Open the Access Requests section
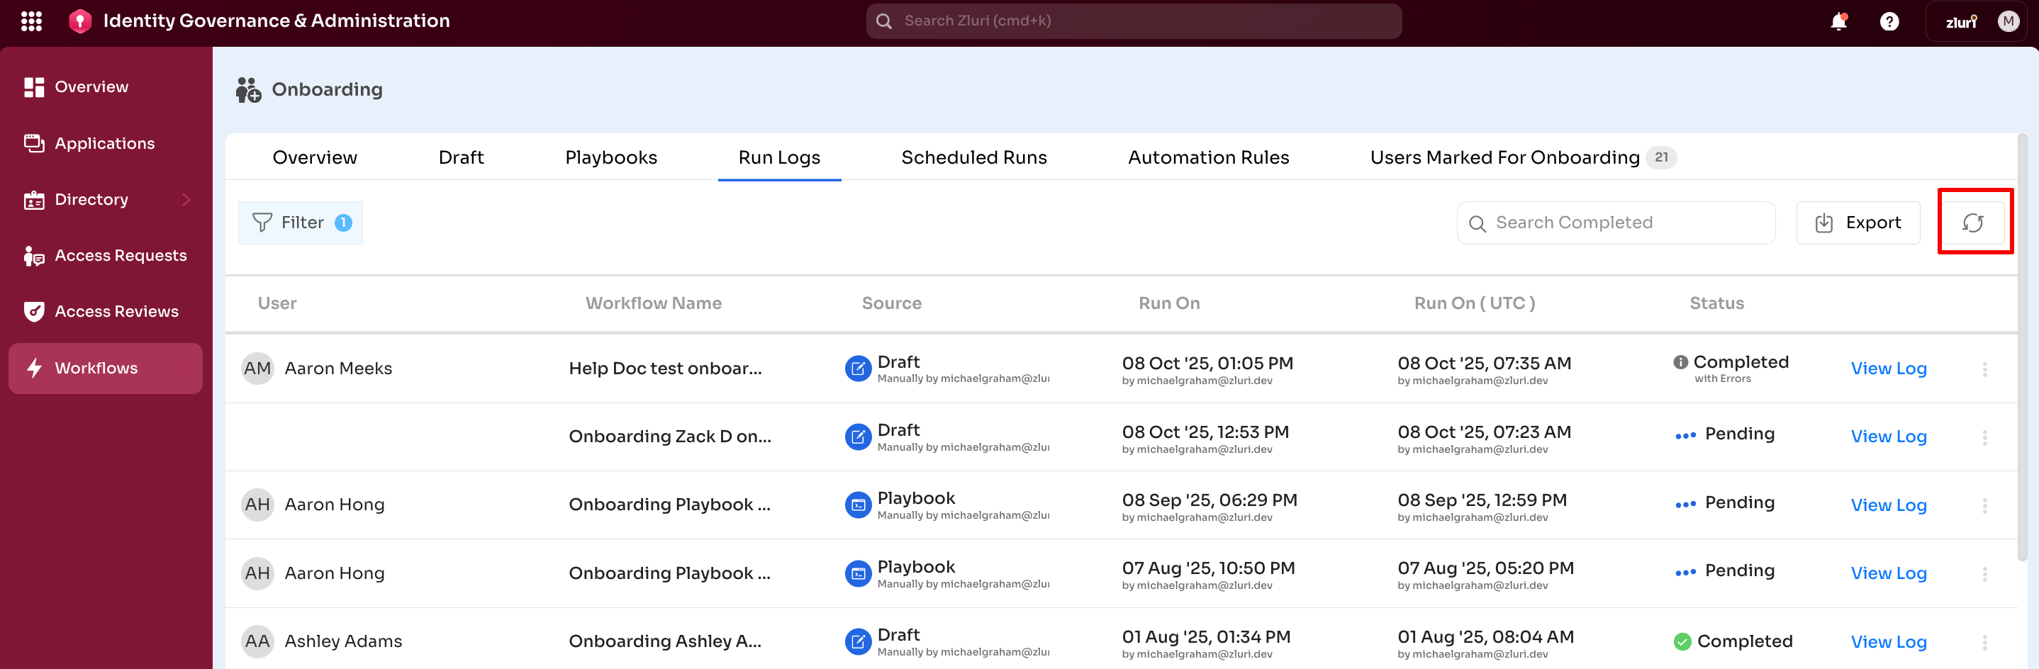This screenshot has height=669, width=2039. click(x=121, y=255)
